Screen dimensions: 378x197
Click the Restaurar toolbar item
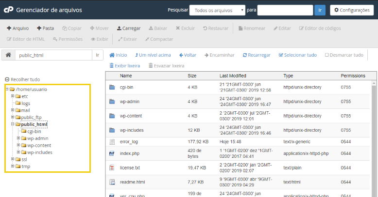click(216, 28)
